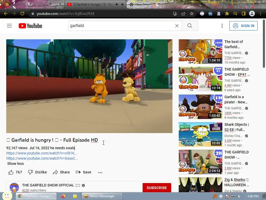
Task: Click the video player showing Garfield and Odie
Action: 89,86
